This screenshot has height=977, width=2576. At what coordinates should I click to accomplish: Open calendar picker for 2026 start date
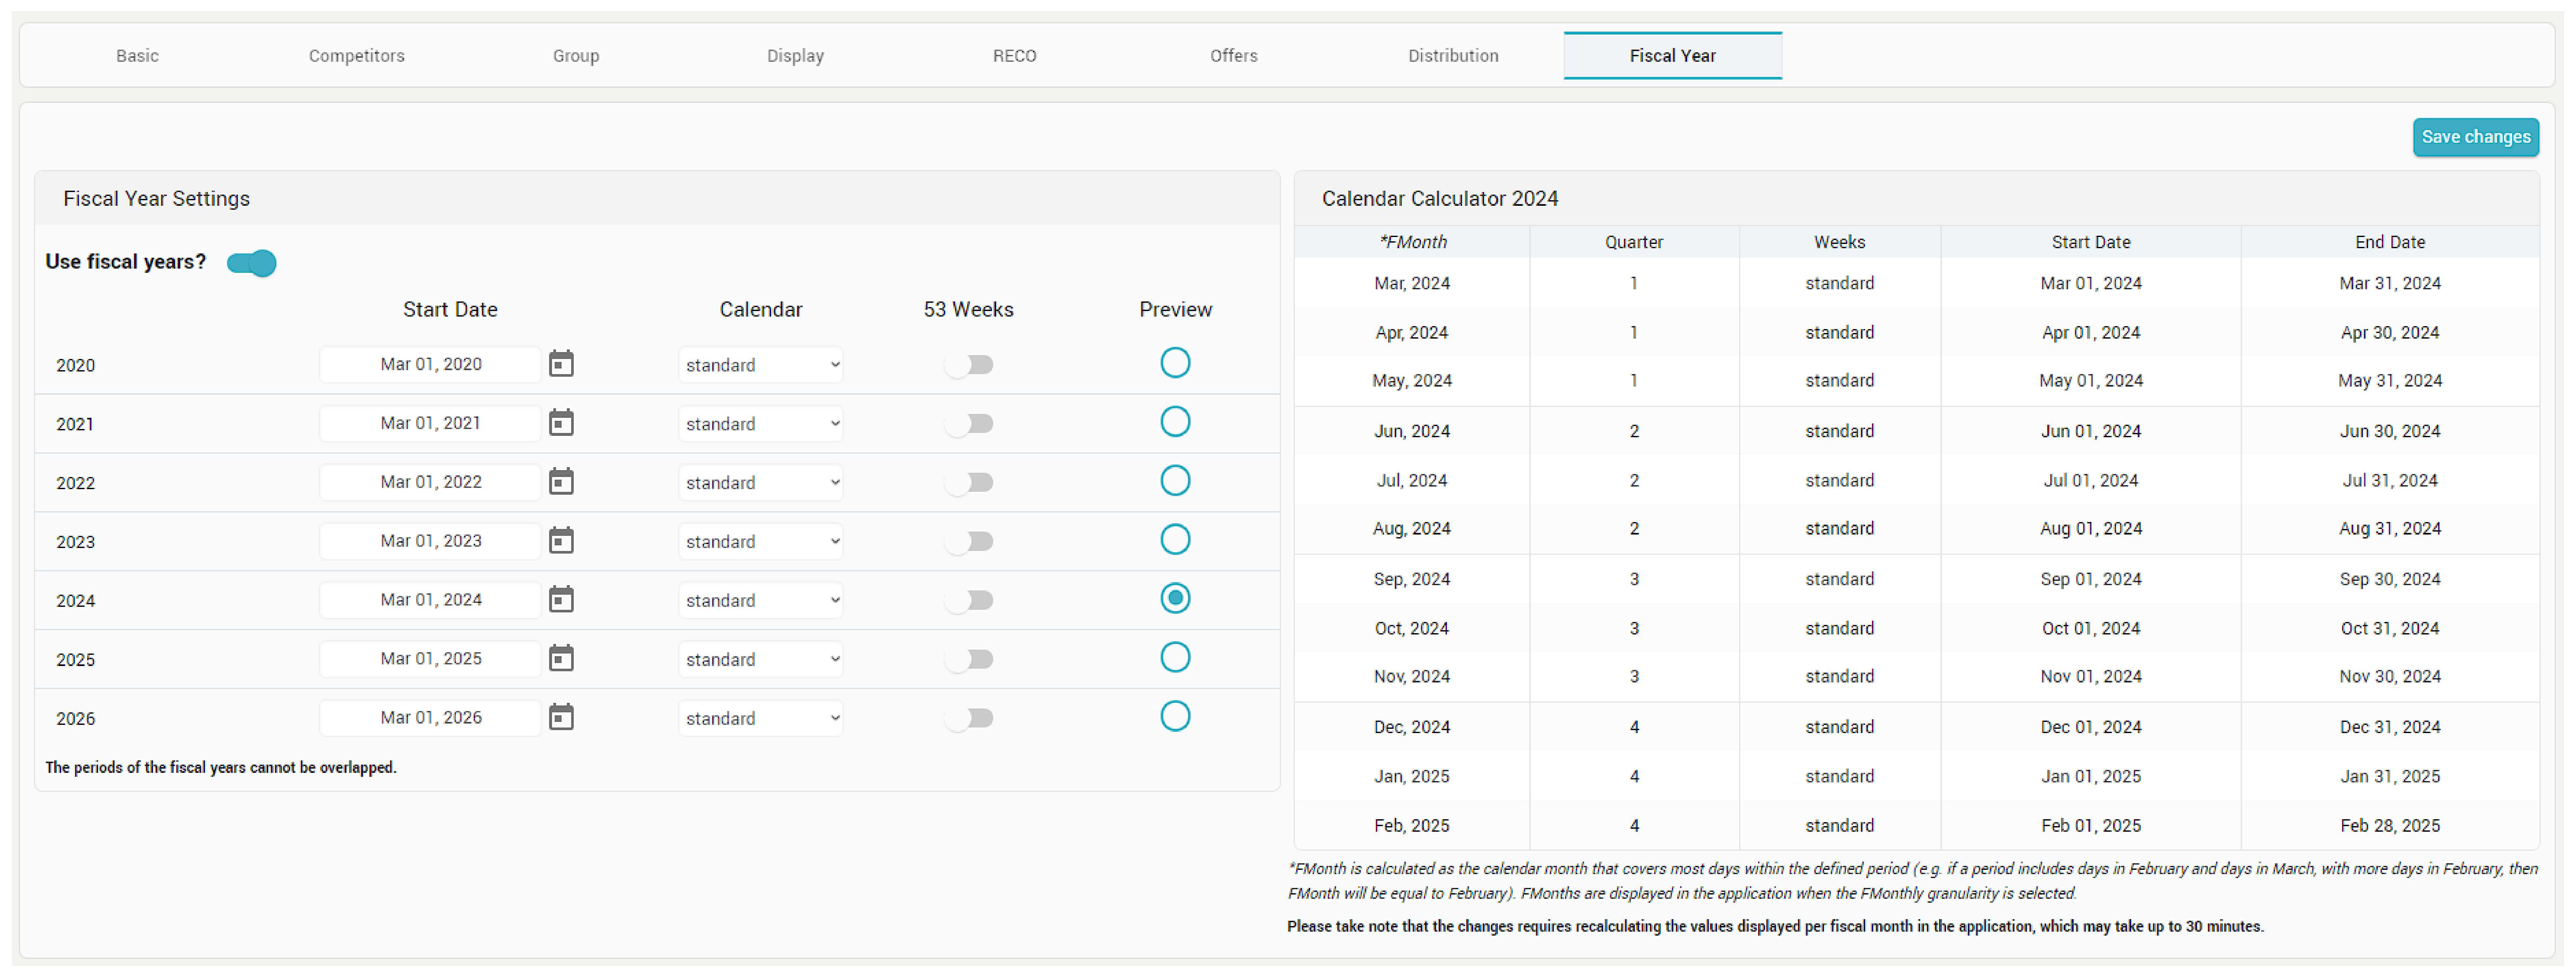point(561,717)
